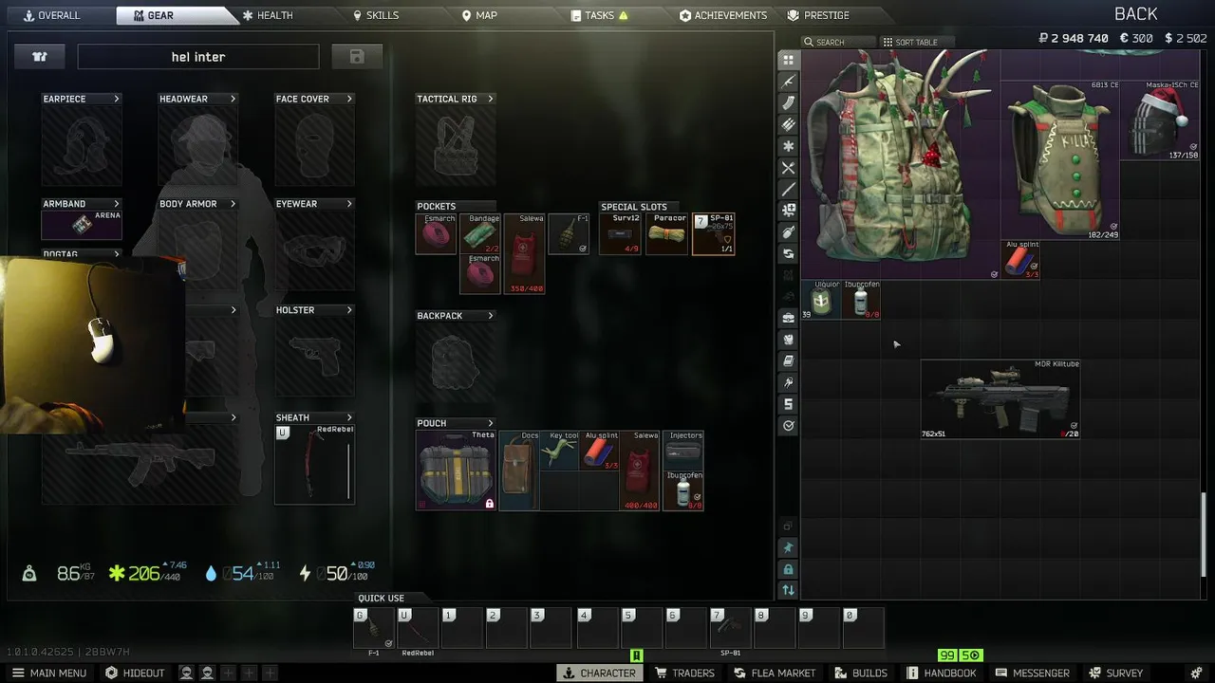
Task: Open the gear presets list icon
Action: tap(40, 57)
